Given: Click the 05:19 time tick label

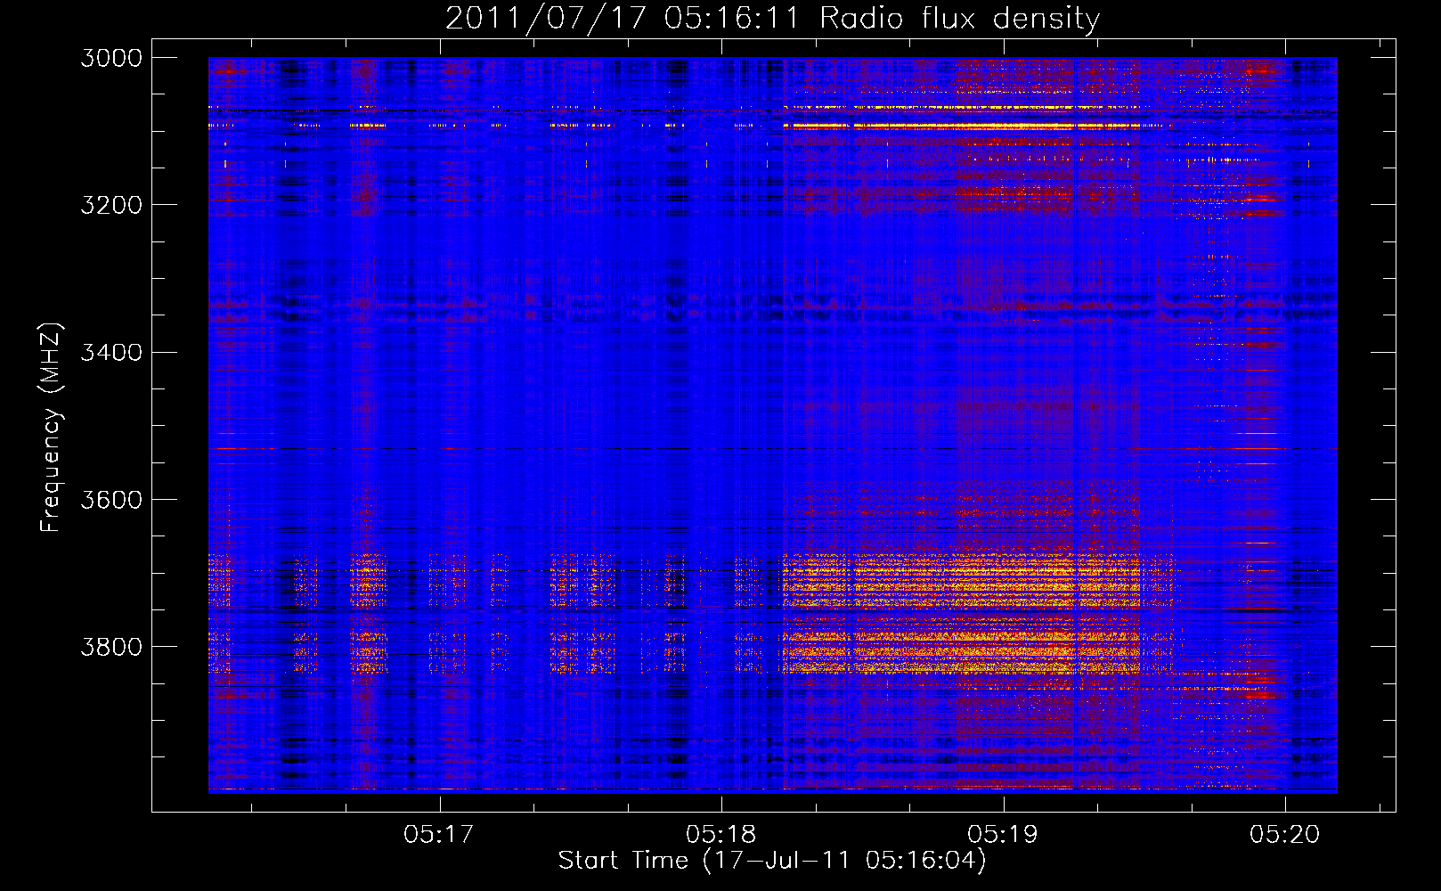Looking at the screenshot, I should pyautogui.click(x=1003, y=834).
